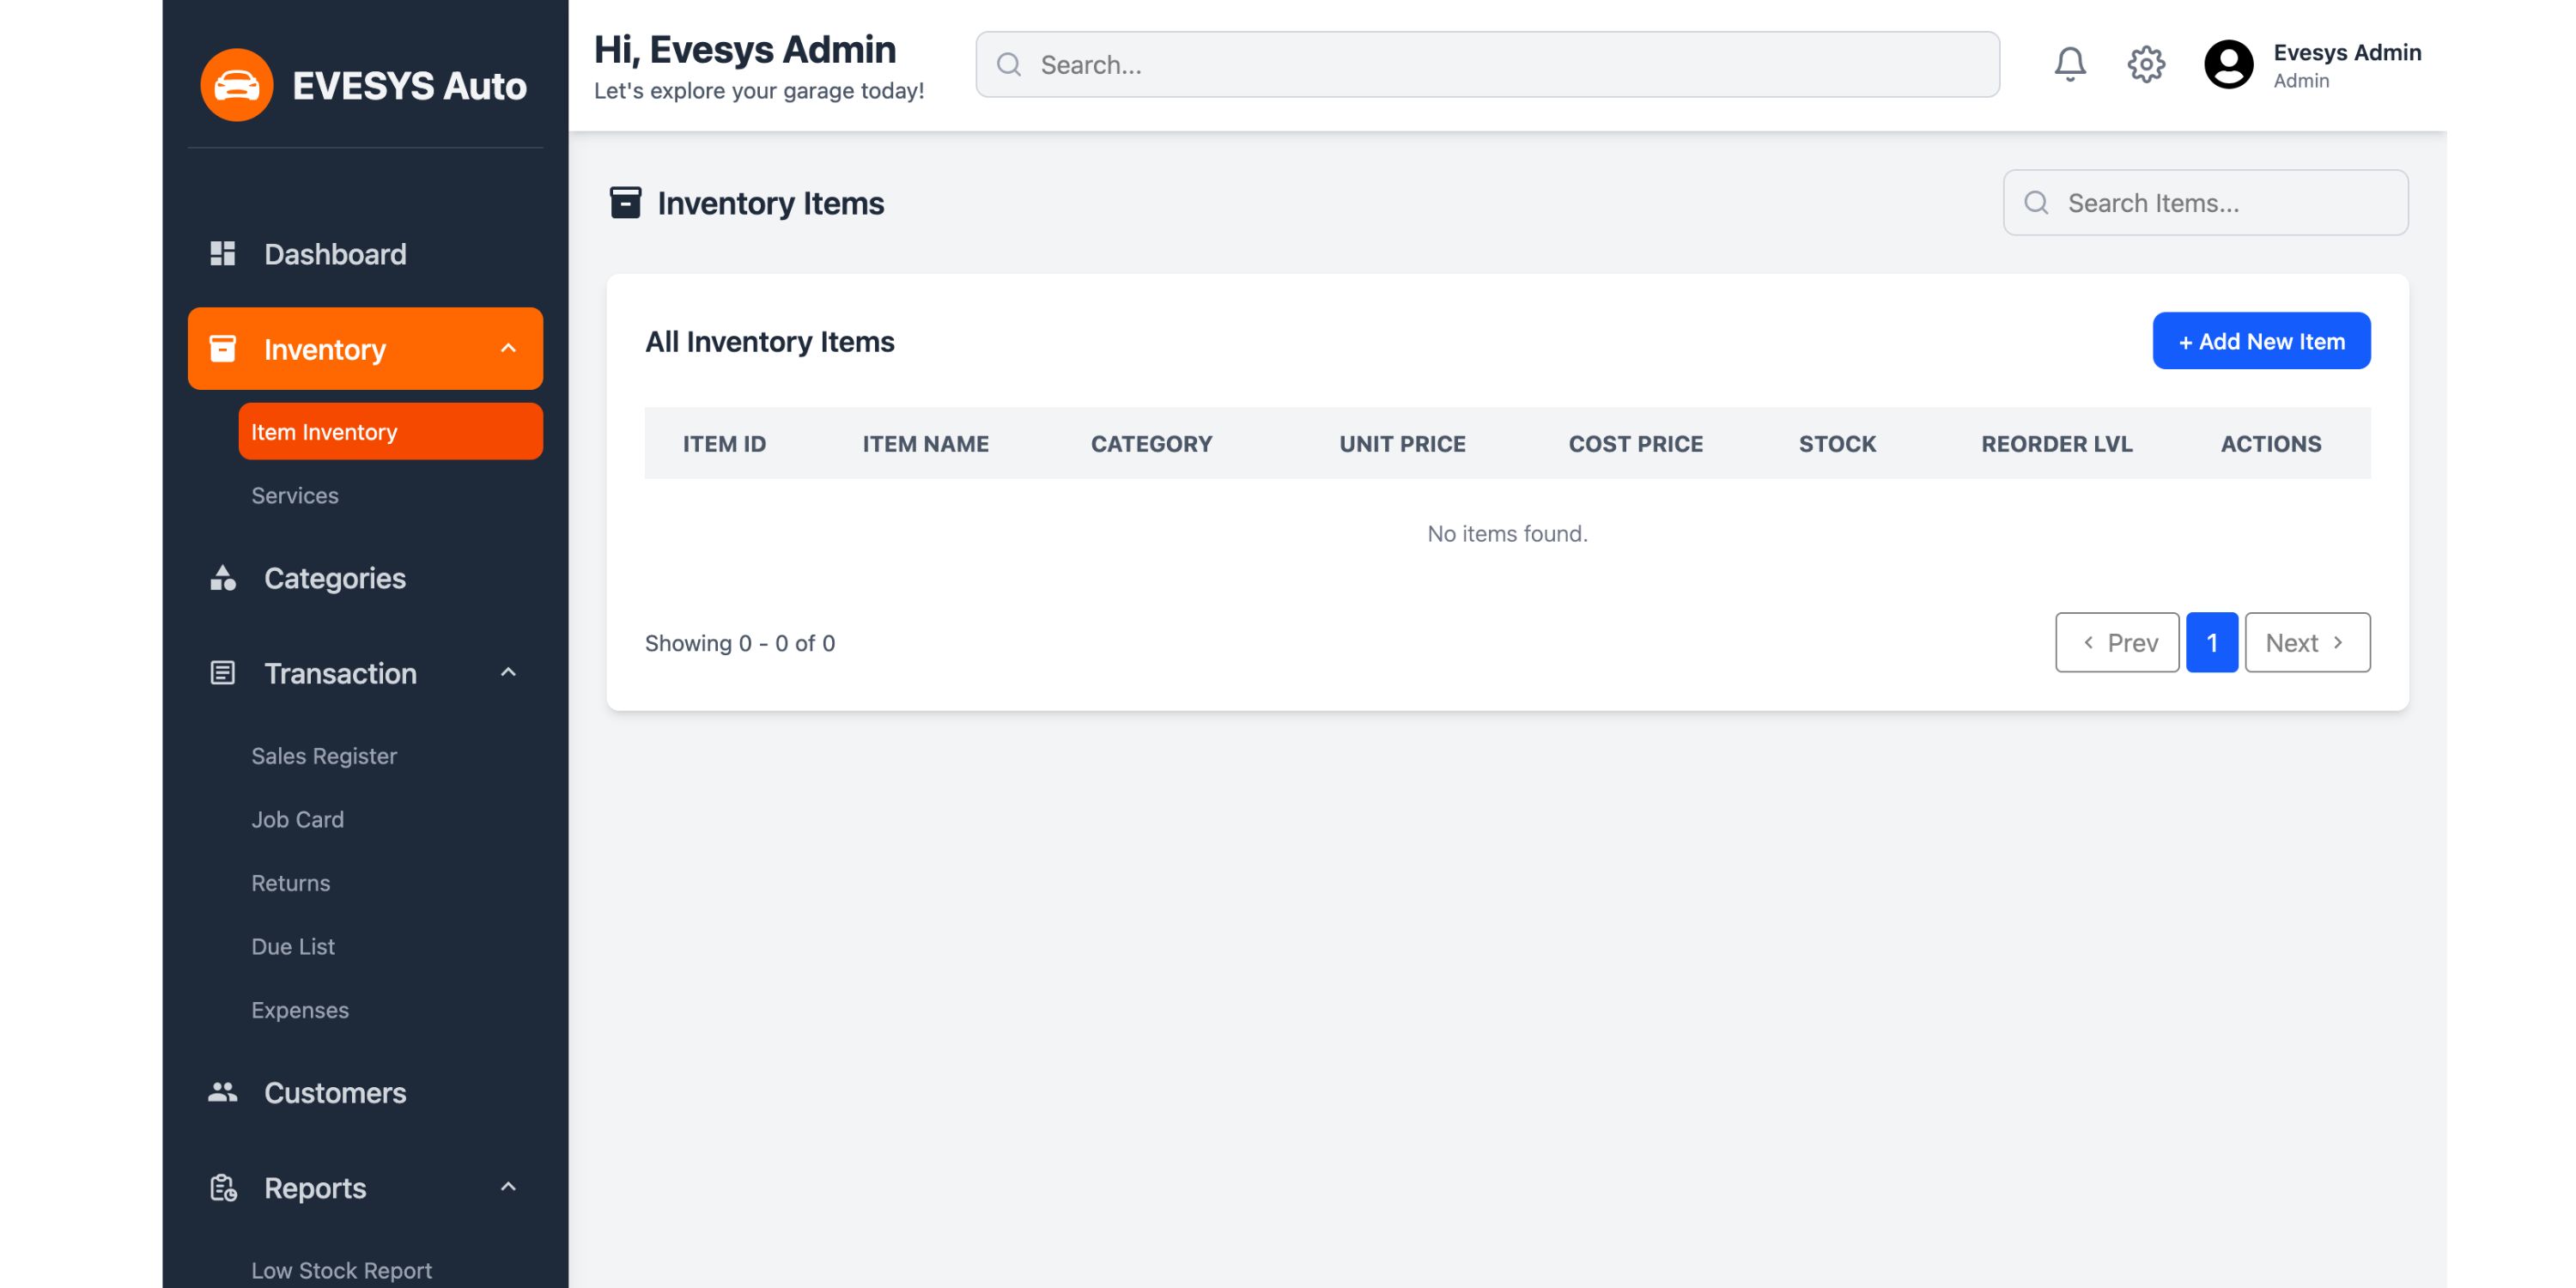Click the Prev pagination button

(x=2116, y=642)
